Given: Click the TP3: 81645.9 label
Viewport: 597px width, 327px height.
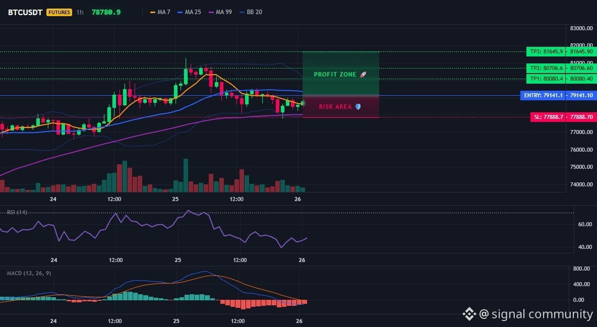Looking at the screenshot, I should [x=546, y=51].
